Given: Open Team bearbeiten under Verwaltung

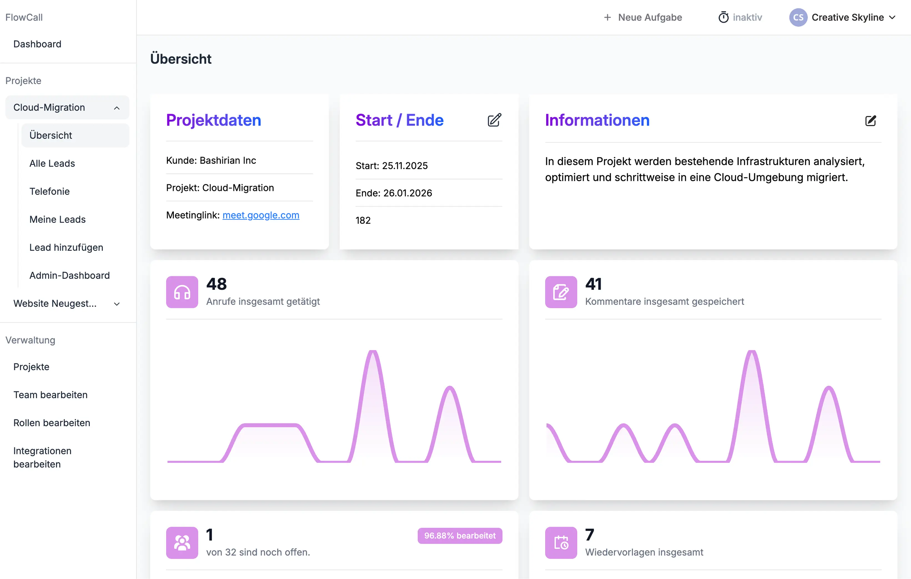Looking at the screenshot, I should [x=50, y=395].
